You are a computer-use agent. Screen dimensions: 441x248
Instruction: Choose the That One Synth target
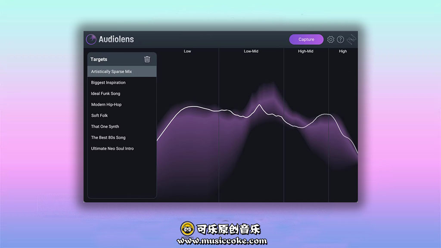122,127
